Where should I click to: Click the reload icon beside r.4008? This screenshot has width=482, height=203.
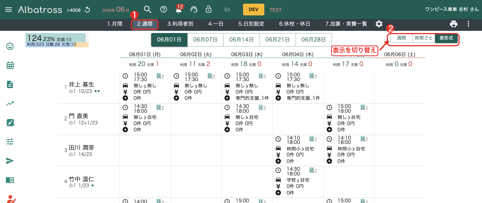point(88,10)
